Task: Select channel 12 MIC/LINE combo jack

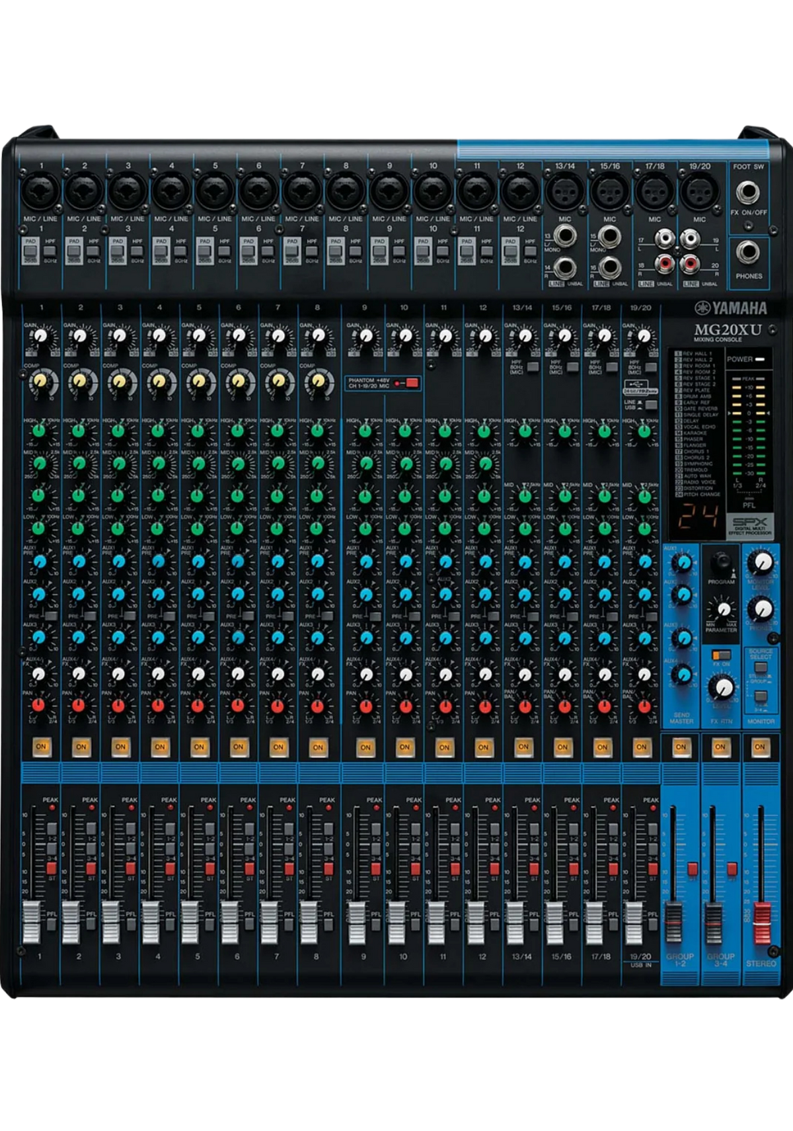Action: (520, 191)
